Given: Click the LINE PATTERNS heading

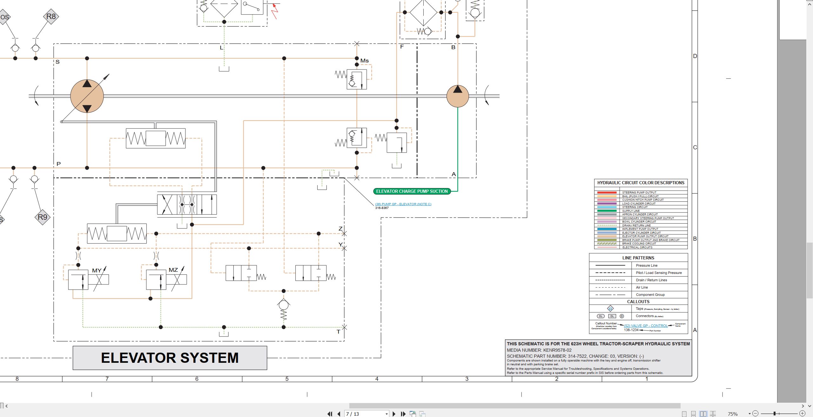Looking at the screenshot, I should (638, 258).
